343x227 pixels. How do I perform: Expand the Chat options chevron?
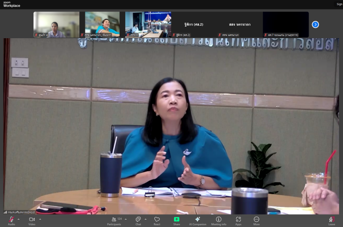(146, 219)
